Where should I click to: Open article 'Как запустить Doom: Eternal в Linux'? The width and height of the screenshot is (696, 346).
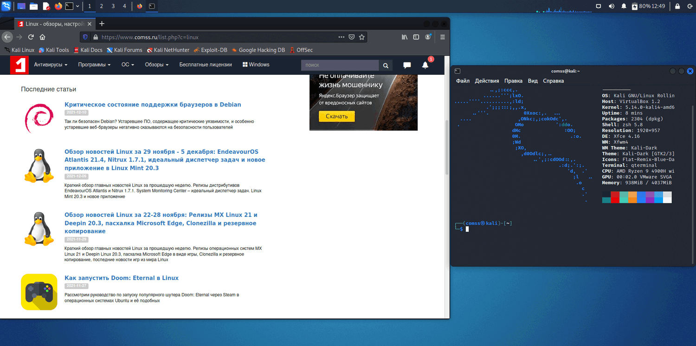pos(122,278)
